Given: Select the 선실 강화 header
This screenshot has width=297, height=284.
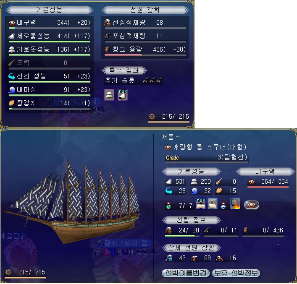Looking at the screenshot, I should click(x=145, y=10).
